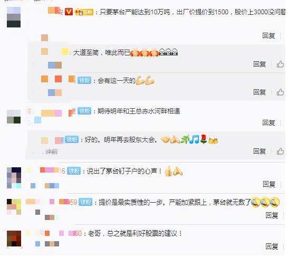Open avatar of the 茅台钉子户 commenter
Screen dimensions: 288x257
14,178
